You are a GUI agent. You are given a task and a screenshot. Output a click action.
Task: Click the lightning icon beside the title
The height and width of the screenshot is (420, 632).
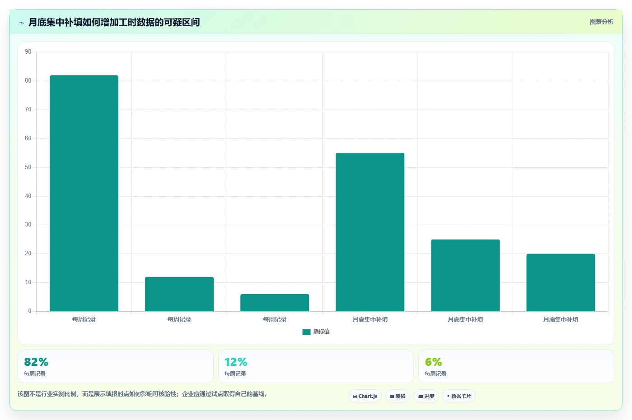tap(21, 23)
